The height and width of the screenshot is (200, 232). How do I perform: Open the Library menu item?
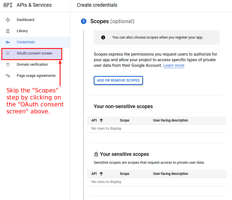pos(35,31)
